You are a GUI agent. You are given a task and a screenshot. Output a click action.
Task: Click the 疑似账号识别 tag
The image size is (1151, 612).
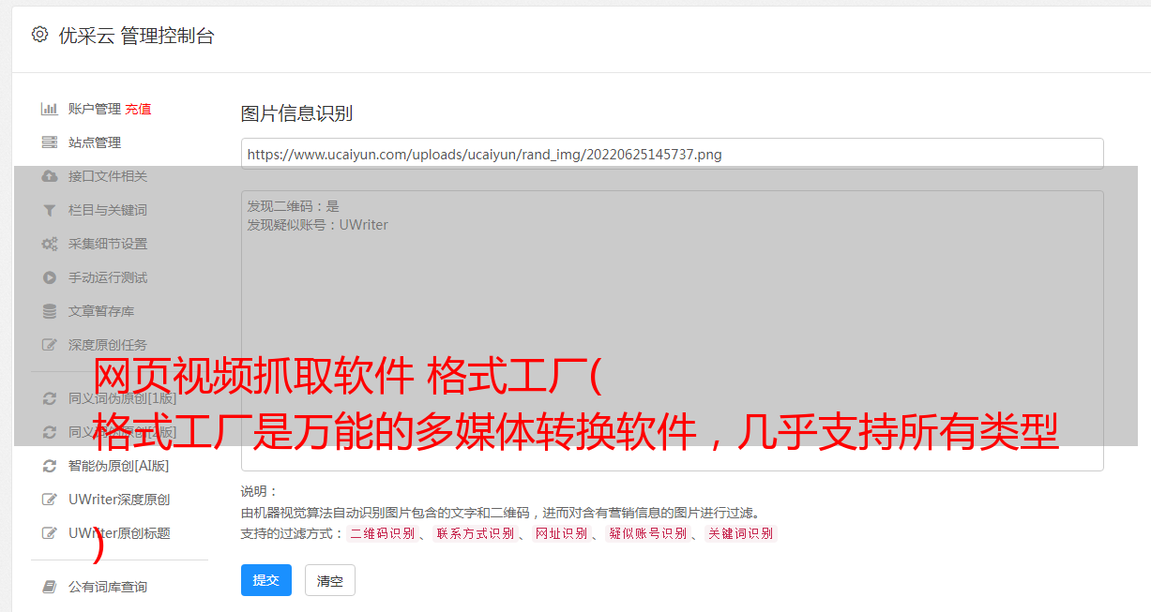(x=648, y=533)
